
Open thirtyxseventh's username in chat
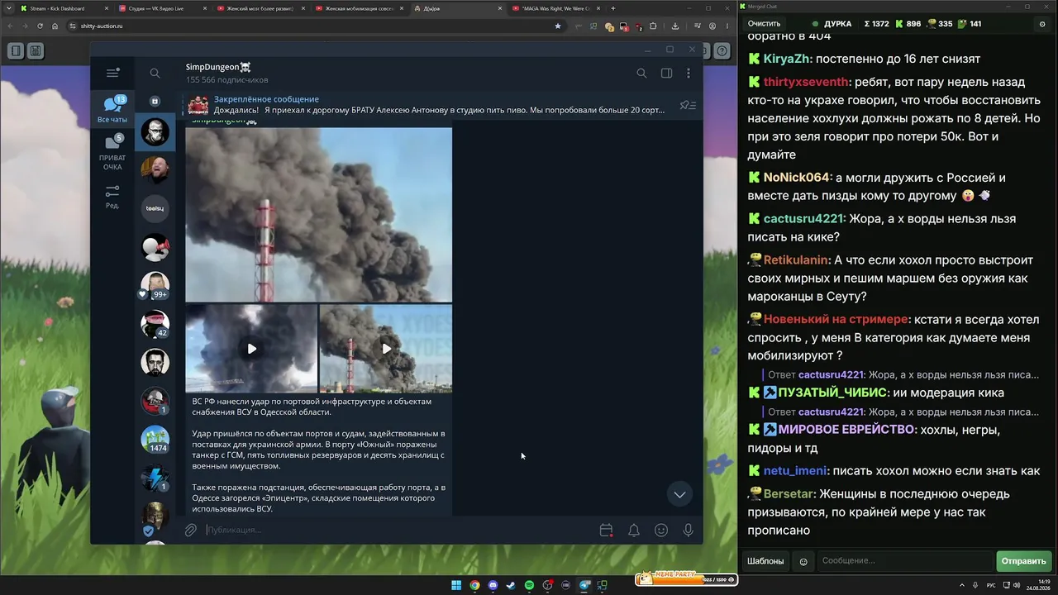[806, 82]
